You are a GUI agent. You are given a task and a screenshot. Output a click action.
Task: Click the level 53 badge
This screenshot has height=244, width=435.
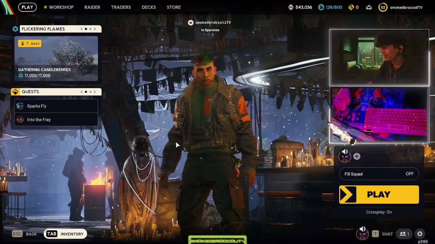[383, 7]
